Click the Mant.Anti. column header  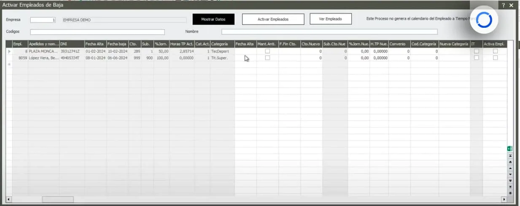(267, 44)
